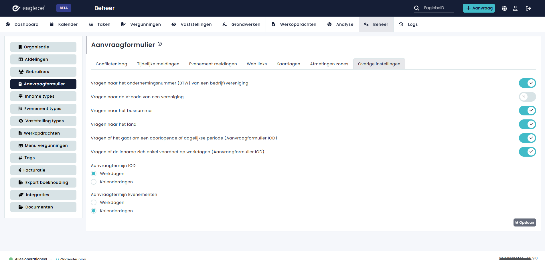
Task: Click the Export boekhouding icon
Action: pos(21,182)
